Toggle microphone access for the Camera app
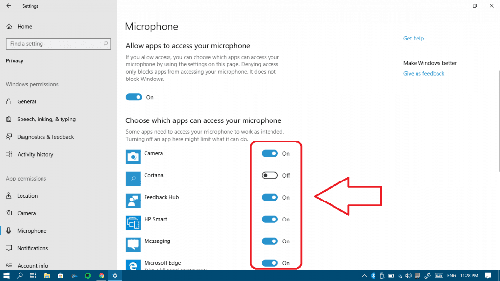Viewport: 500px width, 281px height. pyautogui.click(x=270, y=154)
